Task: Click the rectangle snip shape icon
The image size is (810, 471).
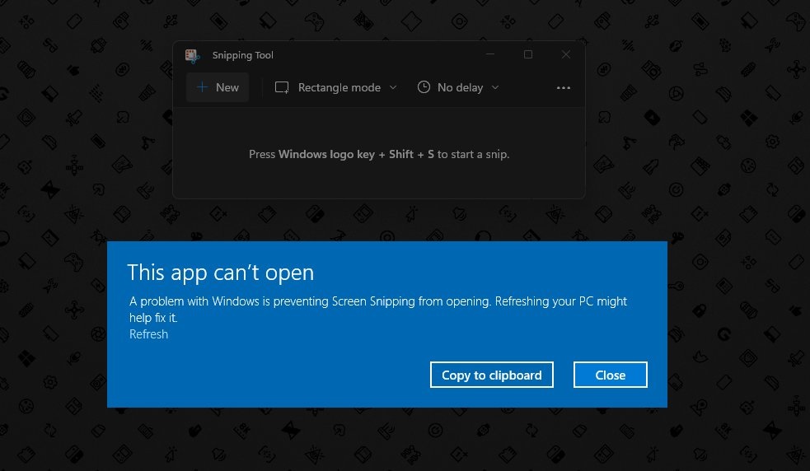Action: (x=282, y=87)
